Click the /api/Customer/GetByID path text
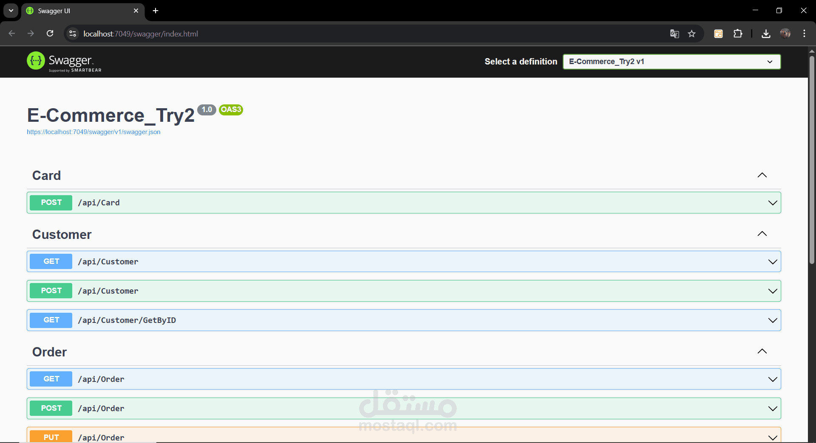 [x=127, y=320]
